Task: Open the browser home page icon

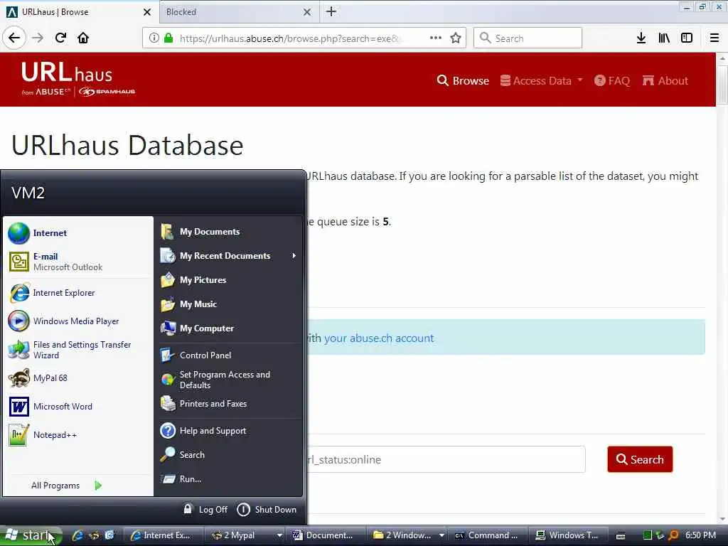Action: tap(83, 38)
